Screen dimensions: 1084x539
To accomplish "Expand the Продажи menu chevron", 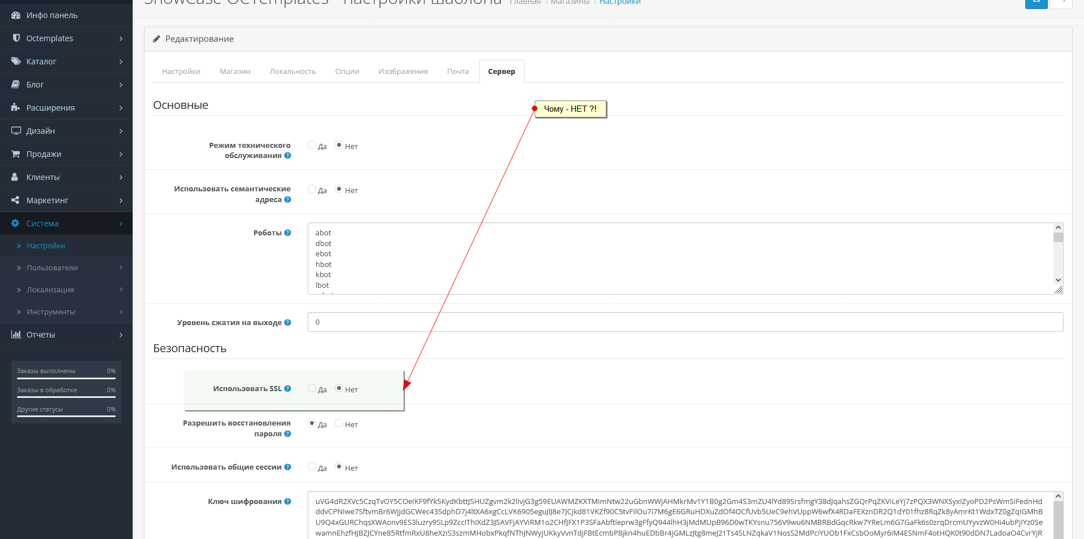I will pyautogui.click(x=121, y=154).
